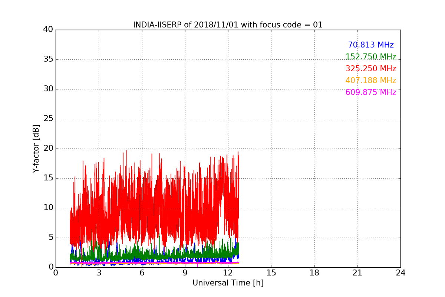Click the y-axis tick label 35
This screenshot has width=445, height=297.
point(48,59)
